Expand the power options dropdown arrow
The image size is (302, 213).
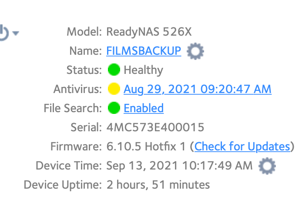tap(16, 33)
